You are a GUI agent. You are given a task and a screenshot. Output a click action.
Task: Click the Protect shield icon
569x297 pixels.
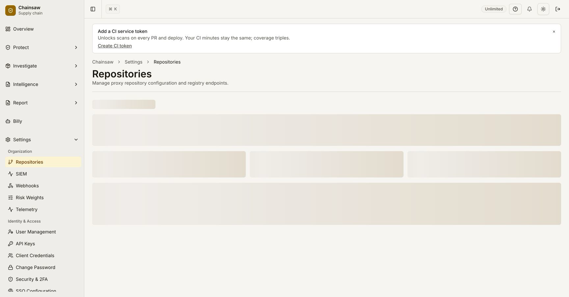[x=8, y=47]
